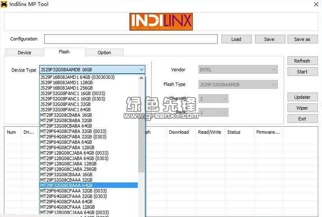Image resolution: width=322 pixels, height=217 pixels.
Task: Select MT29F64G08CFABA 32GB (0033)
Action: pos(89,132)
